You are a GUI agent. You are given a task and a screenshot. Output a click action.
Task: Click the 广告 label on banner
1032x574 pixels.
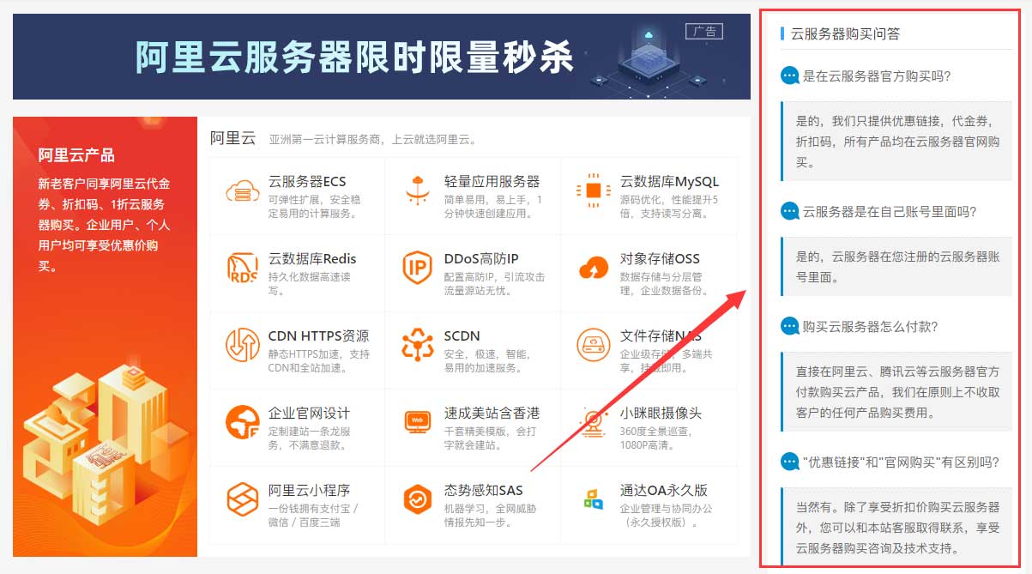point(704,32)
